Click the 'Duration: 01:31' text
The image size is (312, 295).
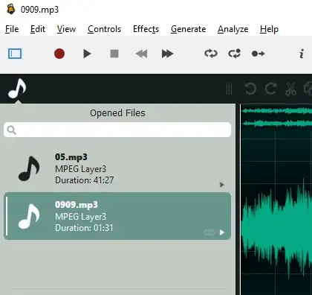tap(84, 228)
